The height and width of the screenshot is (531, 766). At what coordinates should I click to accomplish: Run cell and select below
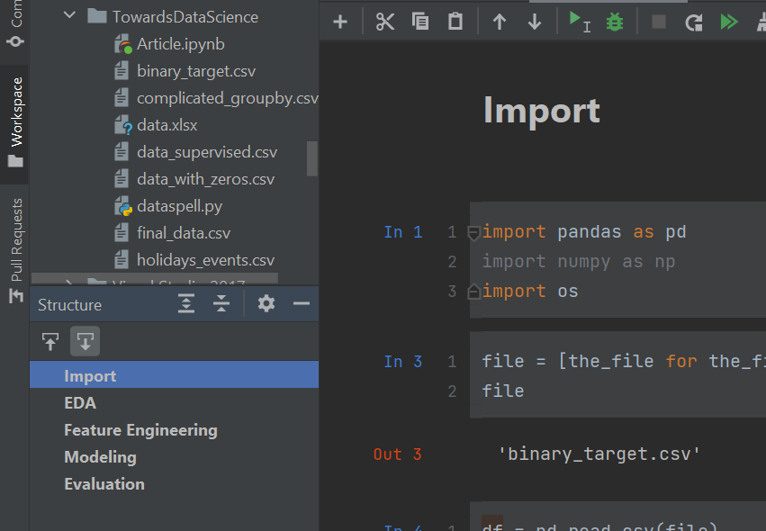[579, 22]
